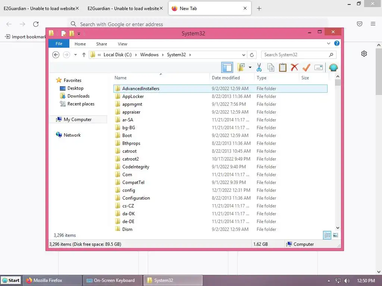
Task: Select the catroot2 folder
Action: point(220,159)
